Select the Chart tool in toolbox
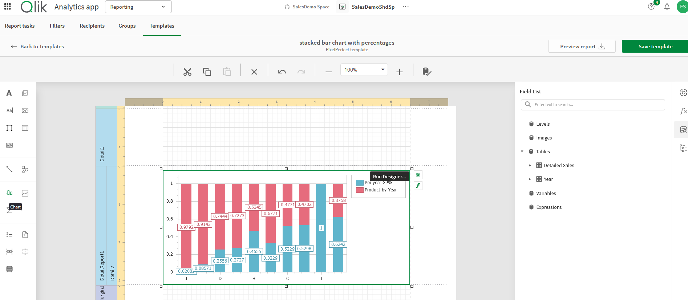Viewport: 688px width, 300px height. 9,193
